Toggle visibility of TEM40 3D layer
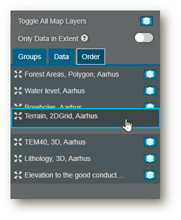 tap(150, 142)
